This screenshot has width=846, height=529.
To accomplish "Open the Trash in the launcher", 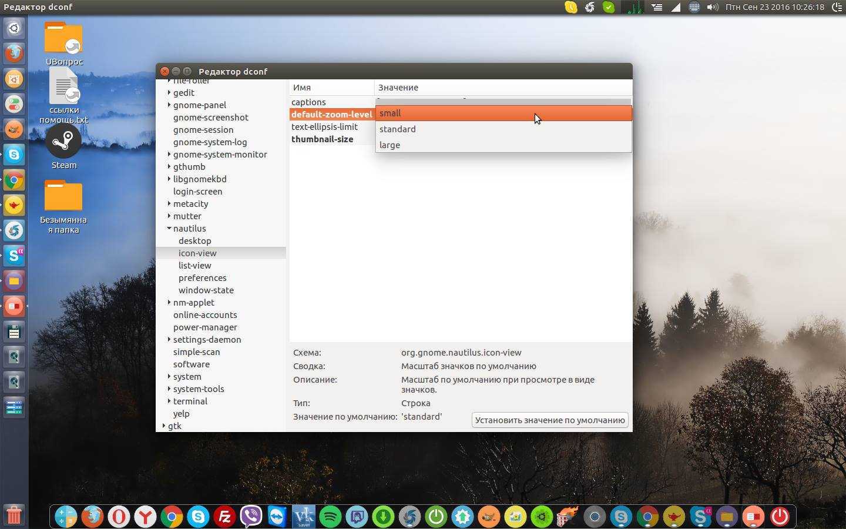I will point(14,515).
